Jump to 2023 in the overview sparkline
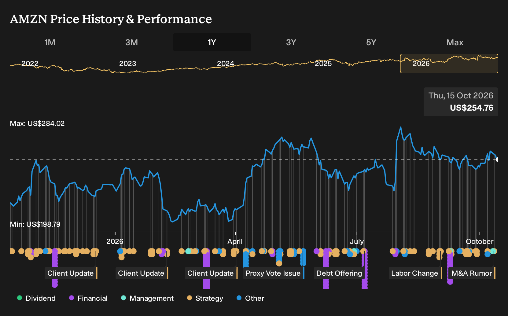Viewport: 508px width, 316px height. [x=127, y=64]
